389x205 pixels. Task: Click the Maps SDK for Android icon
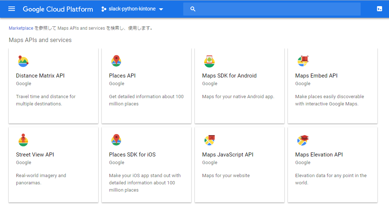pos(209,61)
